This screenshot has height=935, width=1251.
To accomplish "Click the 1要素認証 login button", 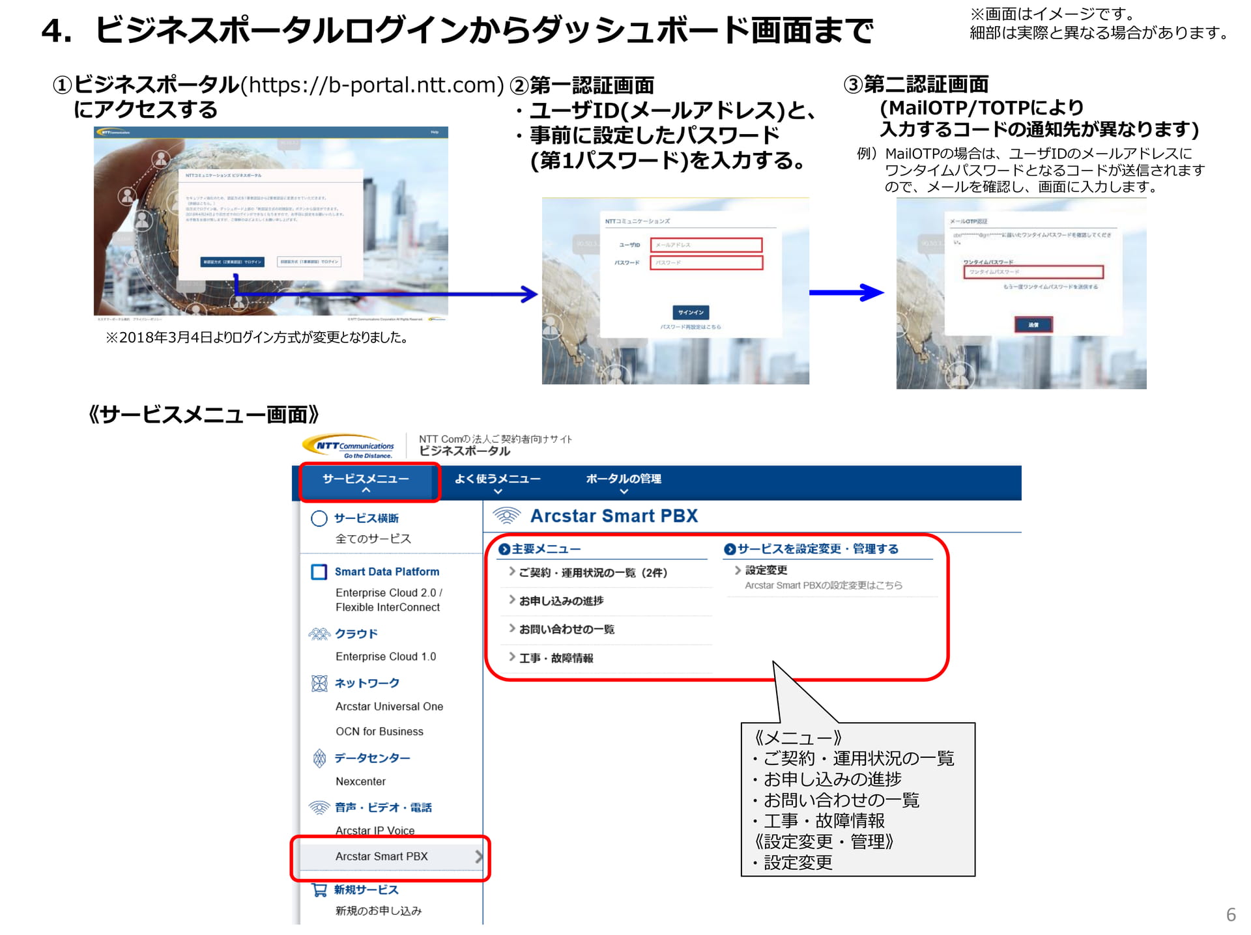I will pos(309,262).
